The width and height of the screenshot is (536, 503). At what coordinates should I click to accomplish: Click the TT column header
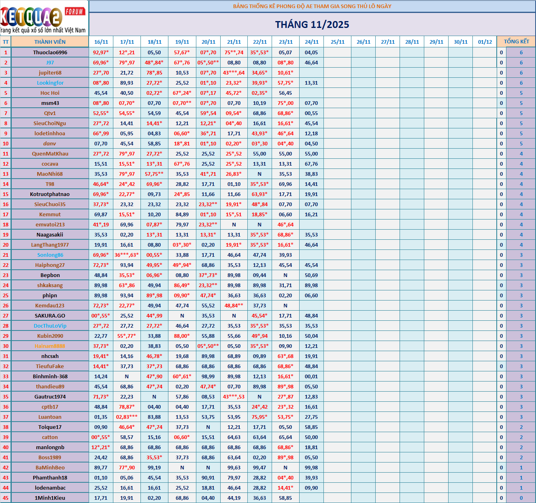[6, 42]
